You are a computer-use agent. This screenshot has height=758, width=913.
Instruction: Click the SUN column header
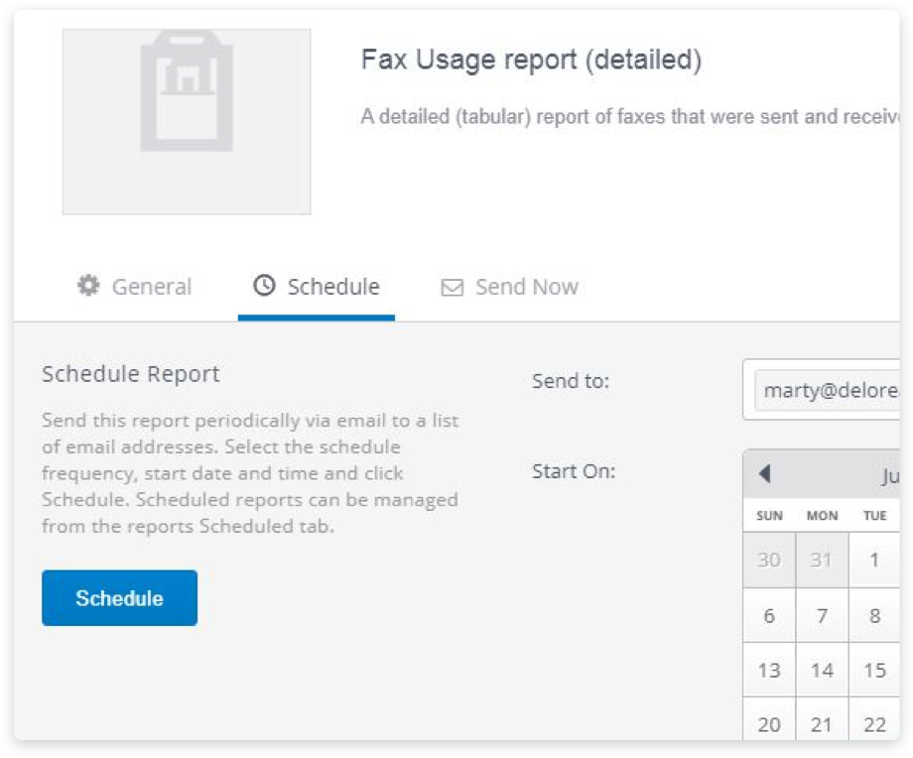pos(769,516)
